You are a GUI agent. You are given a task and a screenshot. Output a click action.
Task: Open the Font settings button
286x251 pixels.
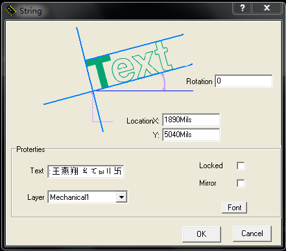coord(234,208)
